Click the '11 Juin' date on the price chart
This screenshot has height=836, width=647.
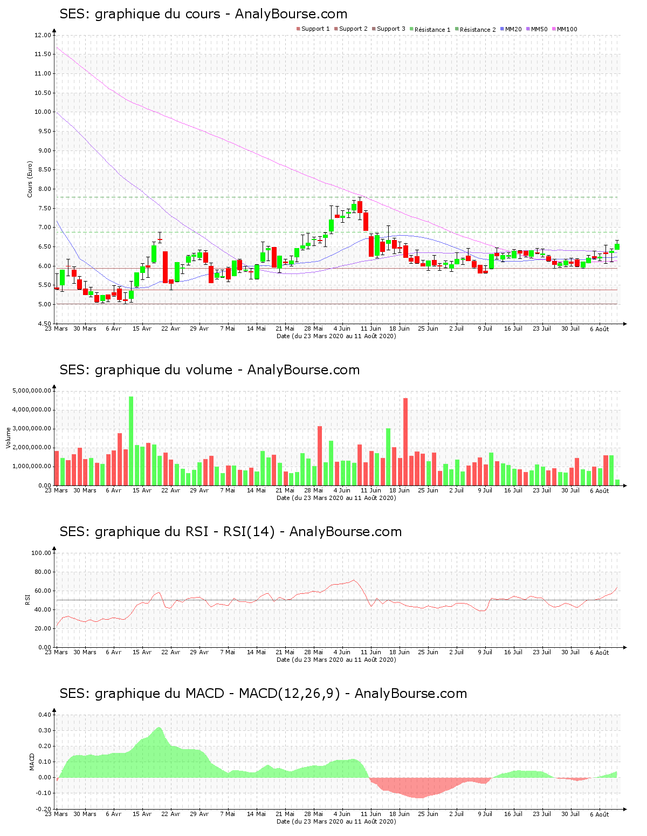(371, 328)
